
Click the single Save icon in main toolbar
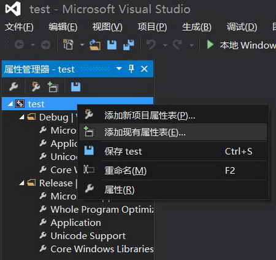(112, 45)
